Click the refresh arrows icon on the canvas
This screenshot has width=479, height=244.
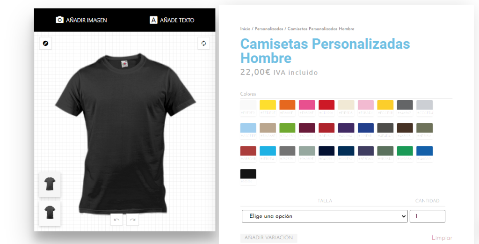click(204, 44)
